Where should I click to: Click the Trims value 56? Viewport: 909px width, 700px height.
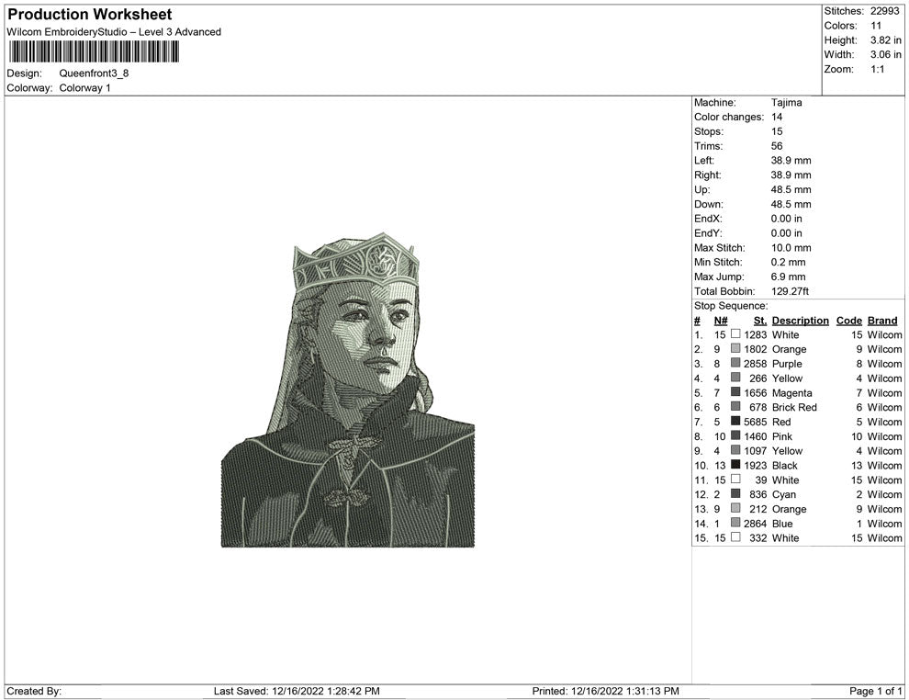[x=776, y=145]
